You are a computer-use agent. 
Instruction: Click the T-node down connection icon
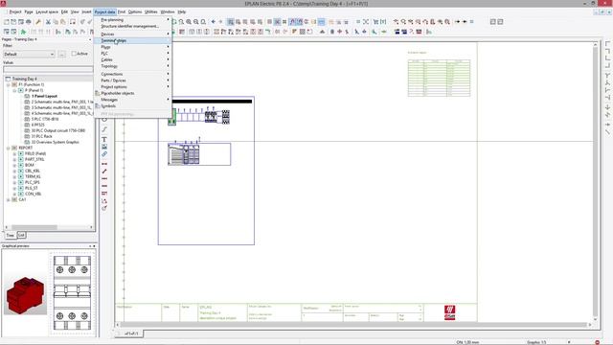click(607, 75)
